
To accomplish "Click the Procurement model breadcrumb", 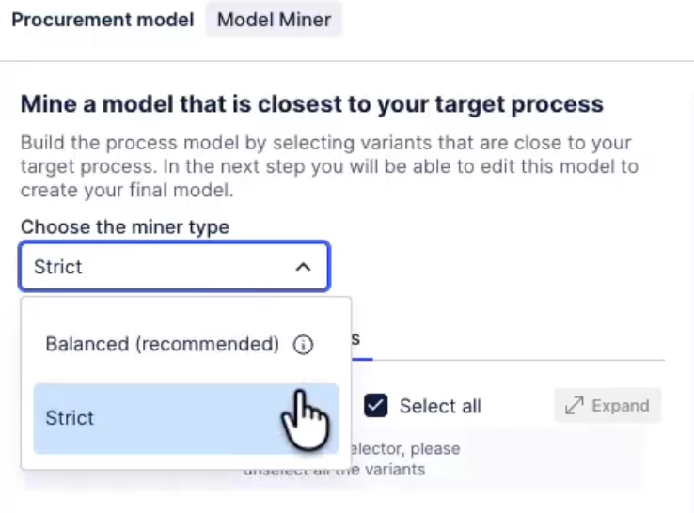I will (x=102, y=20).
